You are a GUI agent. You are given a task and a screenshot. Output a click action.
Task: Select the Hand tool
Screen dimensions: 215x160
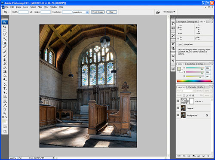pyautogui.click(x=5, y=109)
